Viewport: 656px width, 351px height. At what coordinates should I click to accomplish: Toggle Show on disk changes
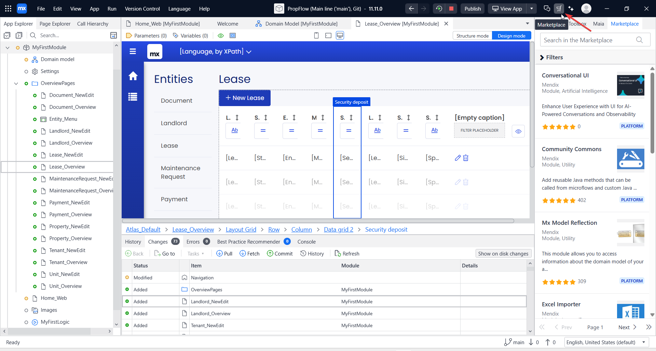[x=503, y=253]
